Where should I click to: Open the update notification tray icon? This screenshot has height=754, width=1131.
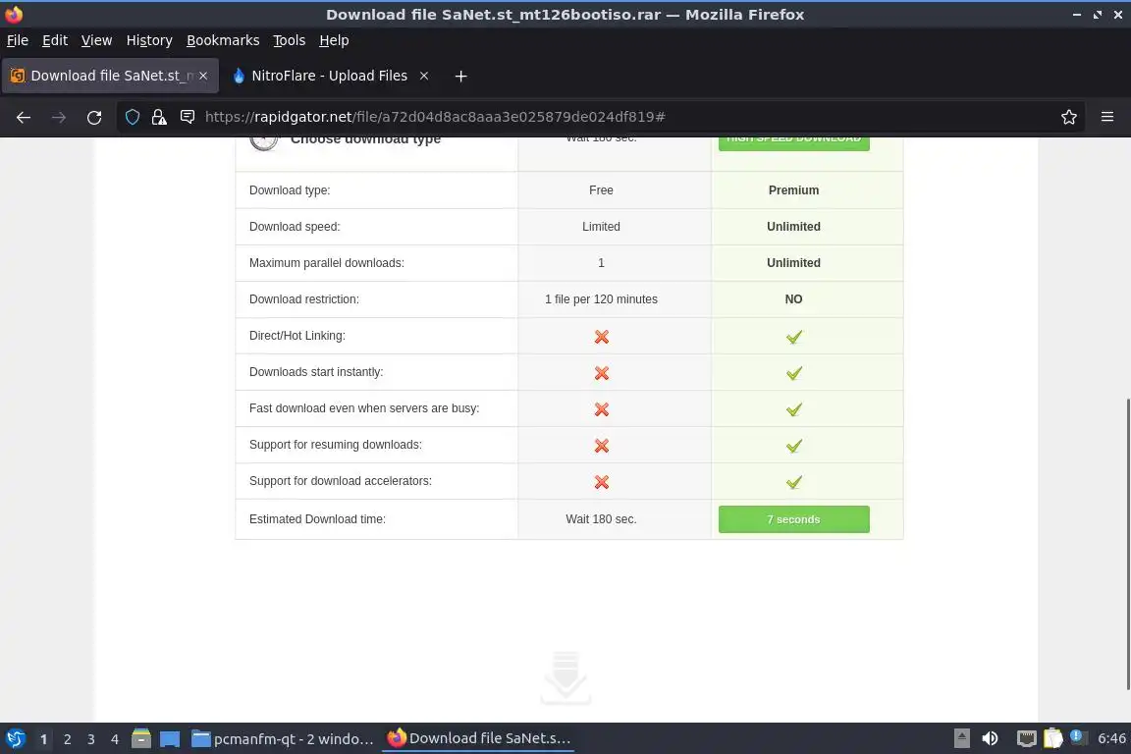click(x=1077, y=736)
